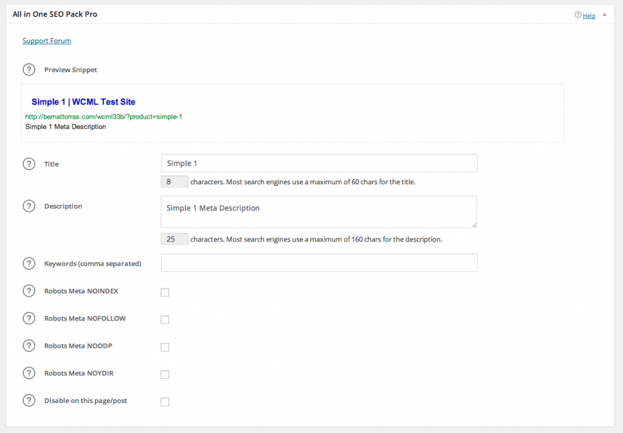Toggle the Disable on this page/post checkbox

click(x=165, y=401)
